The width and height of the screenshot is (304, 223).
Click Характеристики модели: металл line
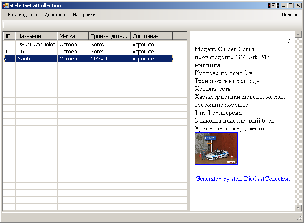coord(240,97)
